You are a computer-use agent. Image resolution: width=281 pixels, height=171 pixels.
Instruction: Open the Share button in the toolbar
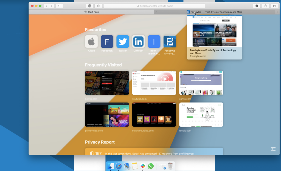pyautogui.click(x=266, y=6)
